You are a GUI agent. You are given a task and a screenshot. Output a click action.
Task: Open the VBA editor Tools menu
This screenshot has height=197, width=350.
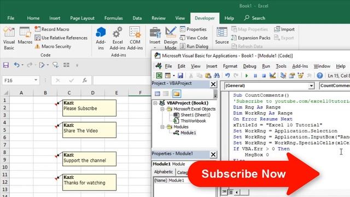281,66
